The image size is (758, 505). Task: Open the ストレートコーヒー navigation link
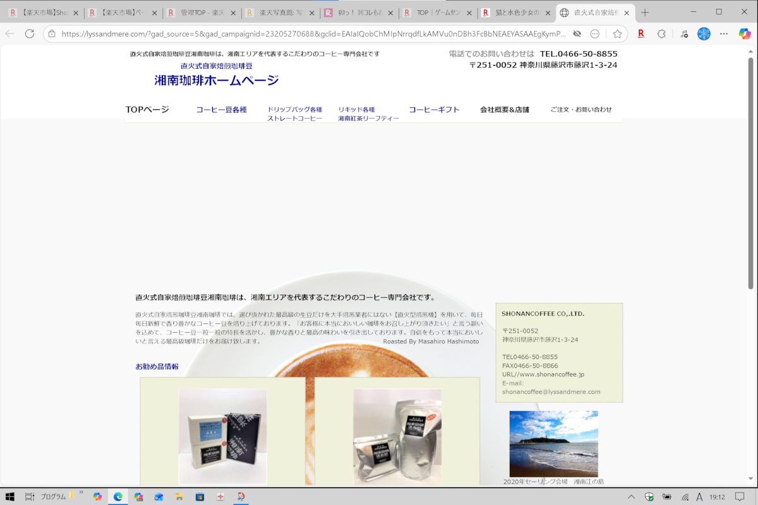(x=294, y=118)
